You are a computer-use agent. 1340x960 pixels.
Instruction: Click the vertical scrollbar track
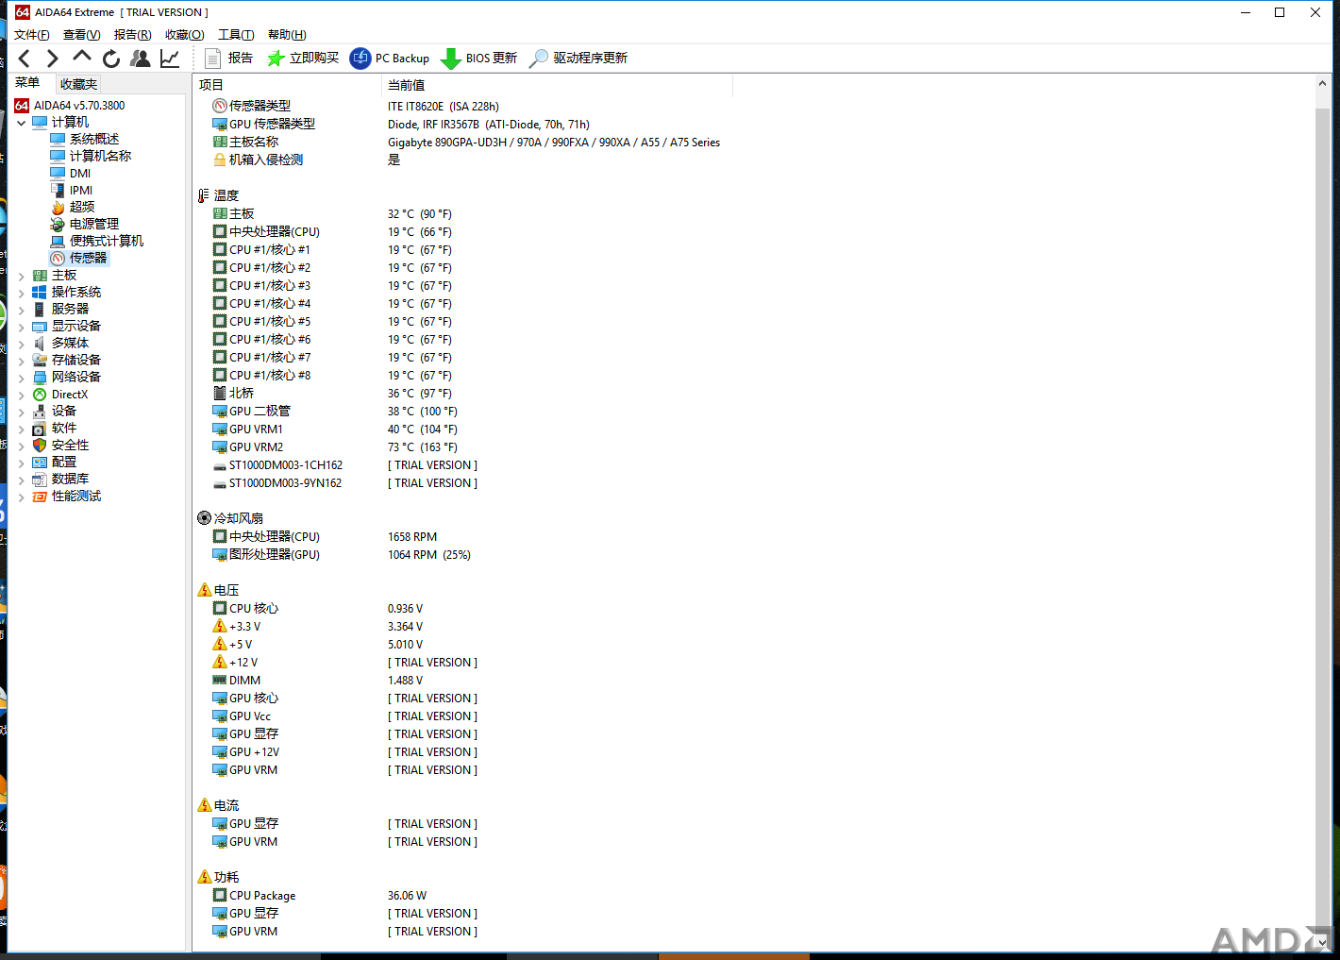click(1322, 514)
